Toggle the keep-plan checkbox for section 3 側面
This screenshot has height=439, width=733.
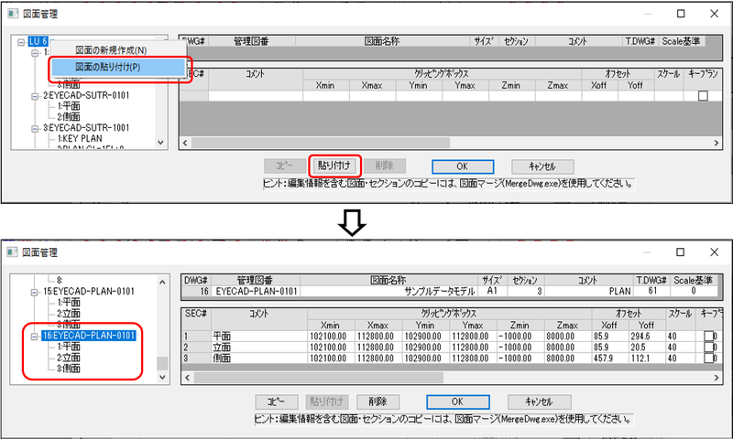coord(710,359)
